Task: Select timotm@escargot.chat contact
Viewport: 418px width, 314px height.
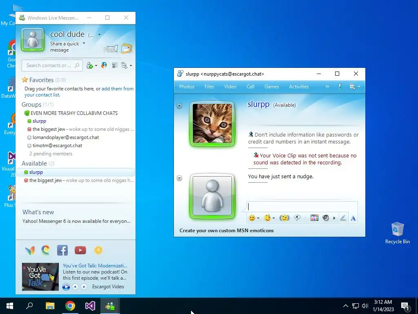Action: 57,146
